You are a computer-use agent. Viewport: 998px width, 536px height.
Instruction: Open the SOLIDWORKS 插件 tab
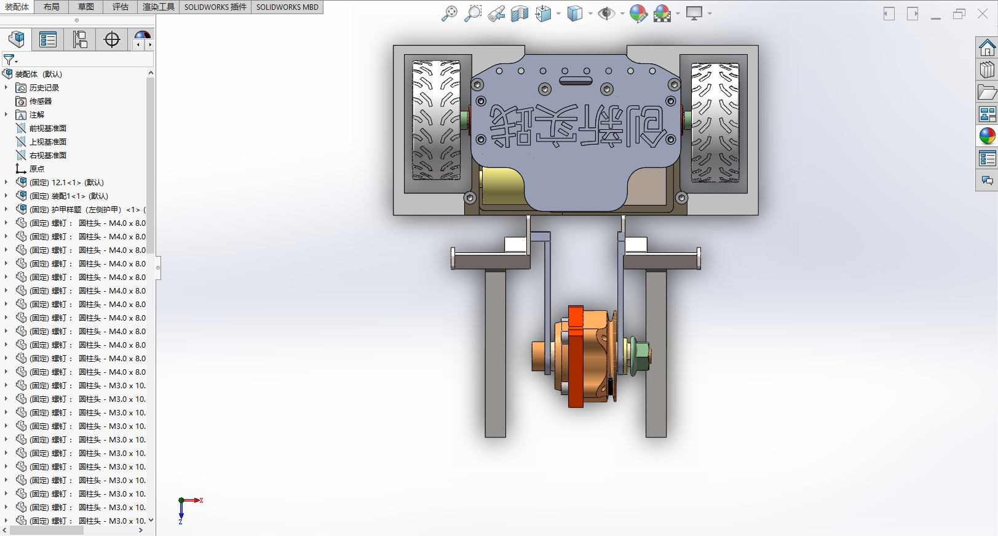[215, 7]
